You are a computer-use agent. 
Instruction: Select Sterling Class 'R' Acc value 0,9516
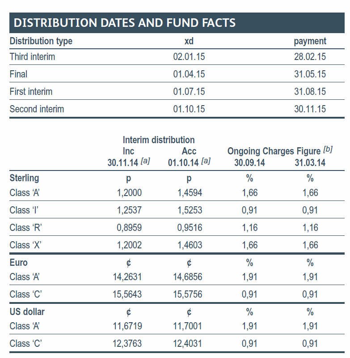pyautogui.click(x=190, y=228)
